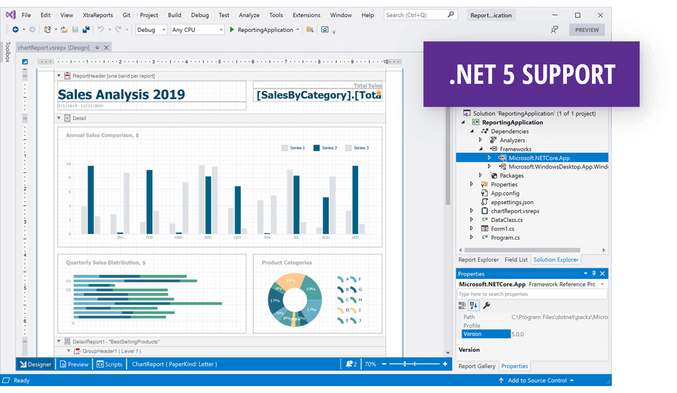The image size is (677, 393).
Task: Collapse the Frameworks tree node
Action: [479, 149]
